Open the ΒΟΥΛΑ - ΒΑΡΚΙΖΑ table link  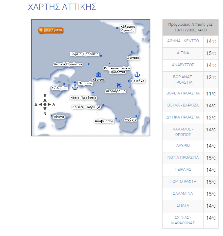[x=183, y=105]
